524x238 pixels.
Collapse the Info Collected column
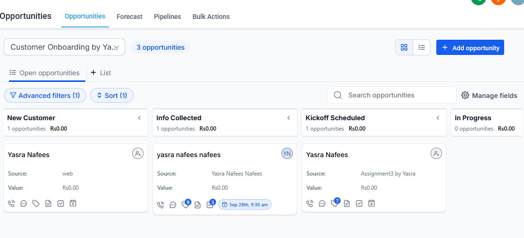(289, 118)
